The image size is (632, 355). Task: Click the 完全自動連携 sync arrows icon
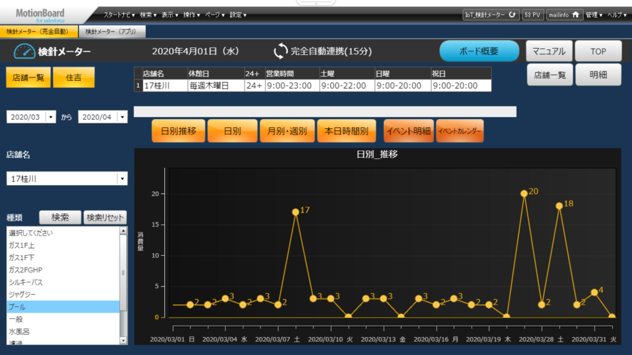pos(281,51)
